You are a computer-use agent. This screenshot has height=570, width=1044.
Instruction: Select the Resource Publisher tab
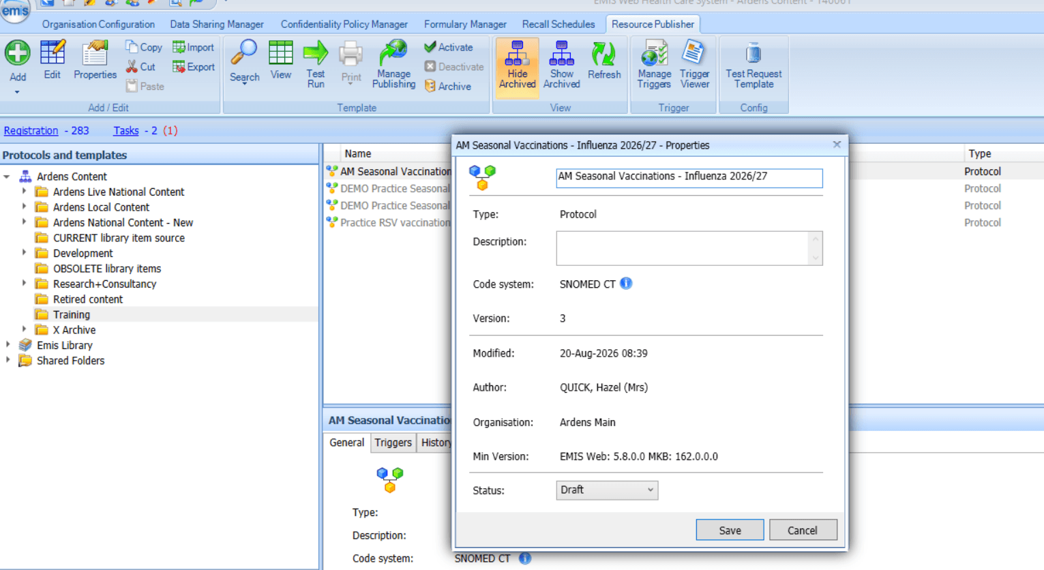coord(653,24)
